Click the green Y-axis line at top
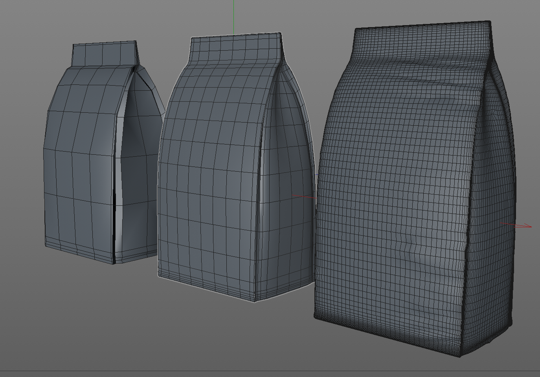 (x=233, y=17)
